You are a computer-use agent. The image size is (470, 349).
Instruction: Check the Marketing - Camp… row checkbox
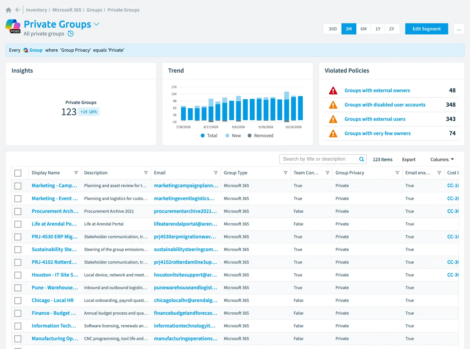[18, 186]
